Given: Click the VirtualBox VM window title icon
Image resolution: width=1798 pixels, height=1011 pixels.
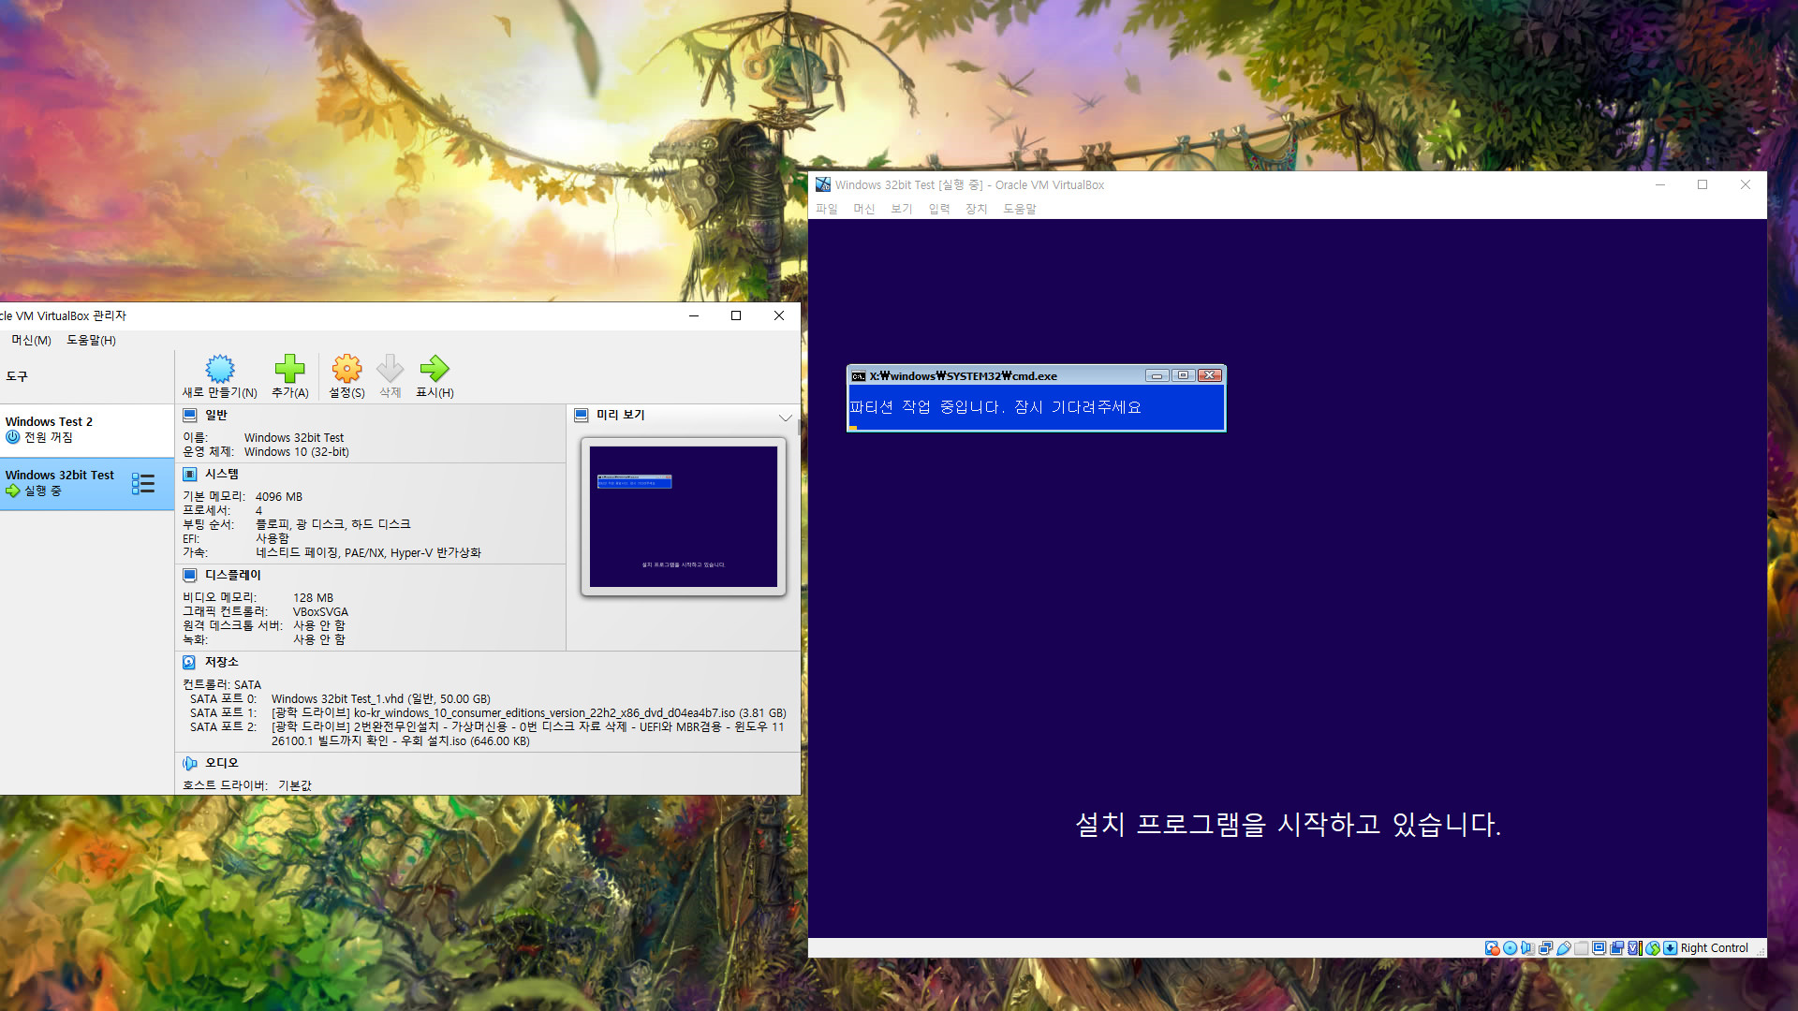Looking at the screenshot, I should [823, 184].
